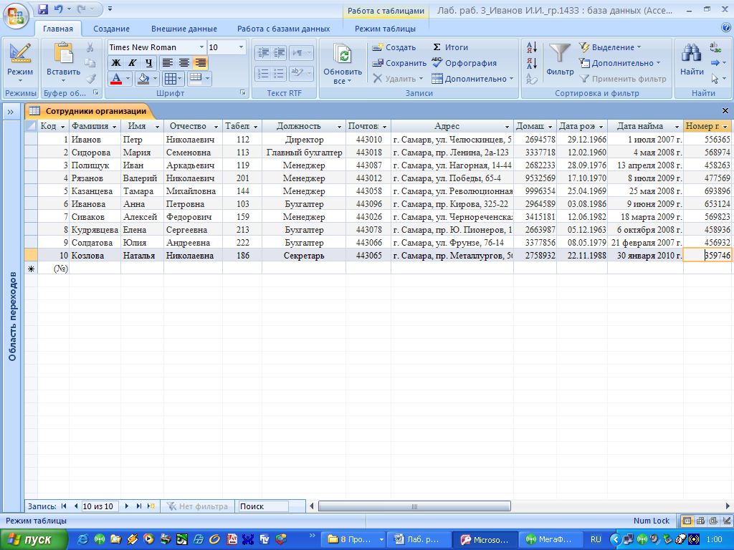Click Обновить все refresh icon
This screenshot has width=734, height=550.
pos(343,53)
